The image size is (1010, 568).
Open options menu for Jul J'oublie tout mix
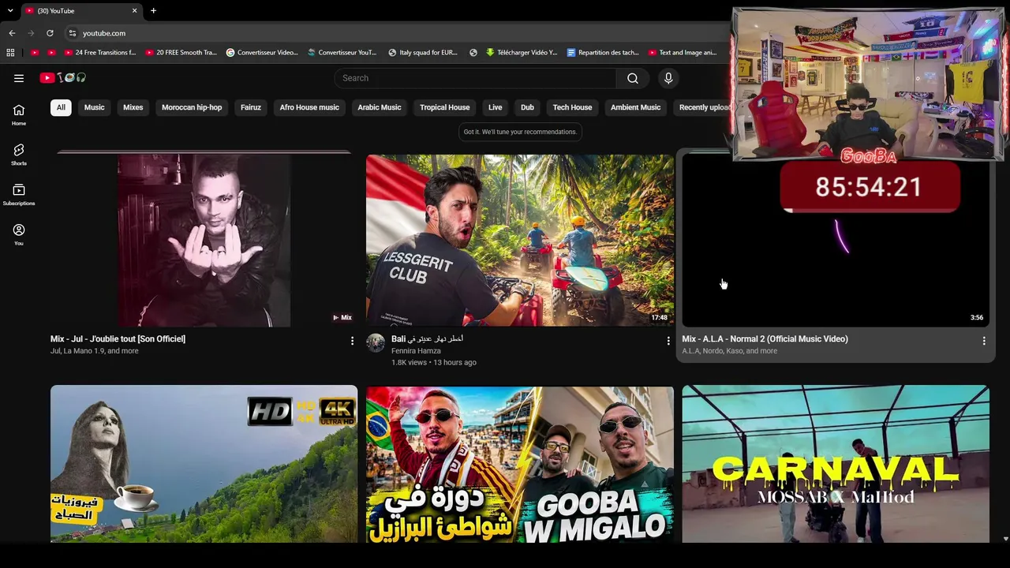point(352,341)
